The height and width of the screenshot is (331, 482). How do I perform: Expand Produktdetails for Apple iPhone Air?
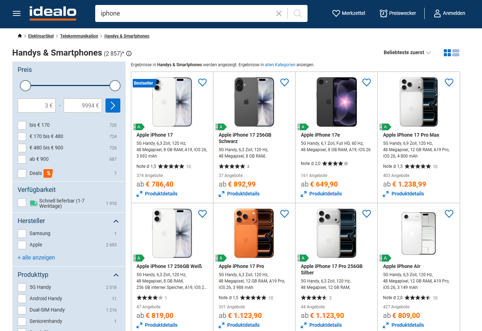403,325
